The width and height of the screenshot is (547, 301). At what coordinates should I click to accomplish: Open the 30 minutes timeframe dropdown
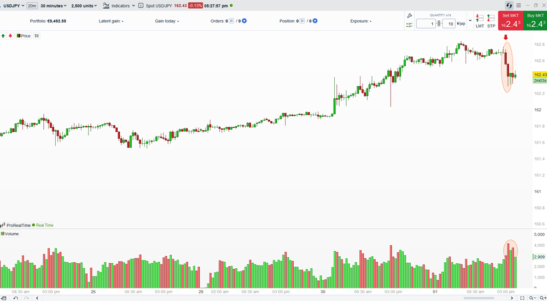click(54, 5)
